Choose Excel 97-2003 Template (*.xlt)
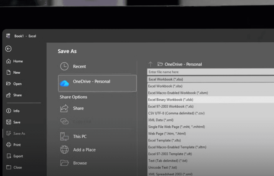 (x=210, y=154)
